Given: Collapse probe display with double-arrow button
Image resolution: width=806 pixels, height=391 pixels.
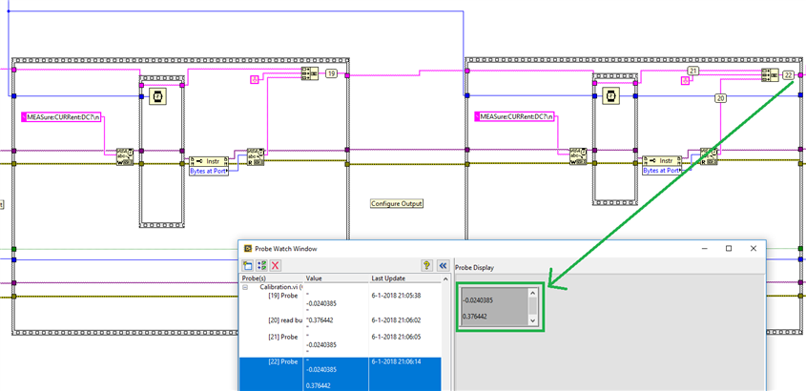Looking at the screenshot, I should point(443,265).
